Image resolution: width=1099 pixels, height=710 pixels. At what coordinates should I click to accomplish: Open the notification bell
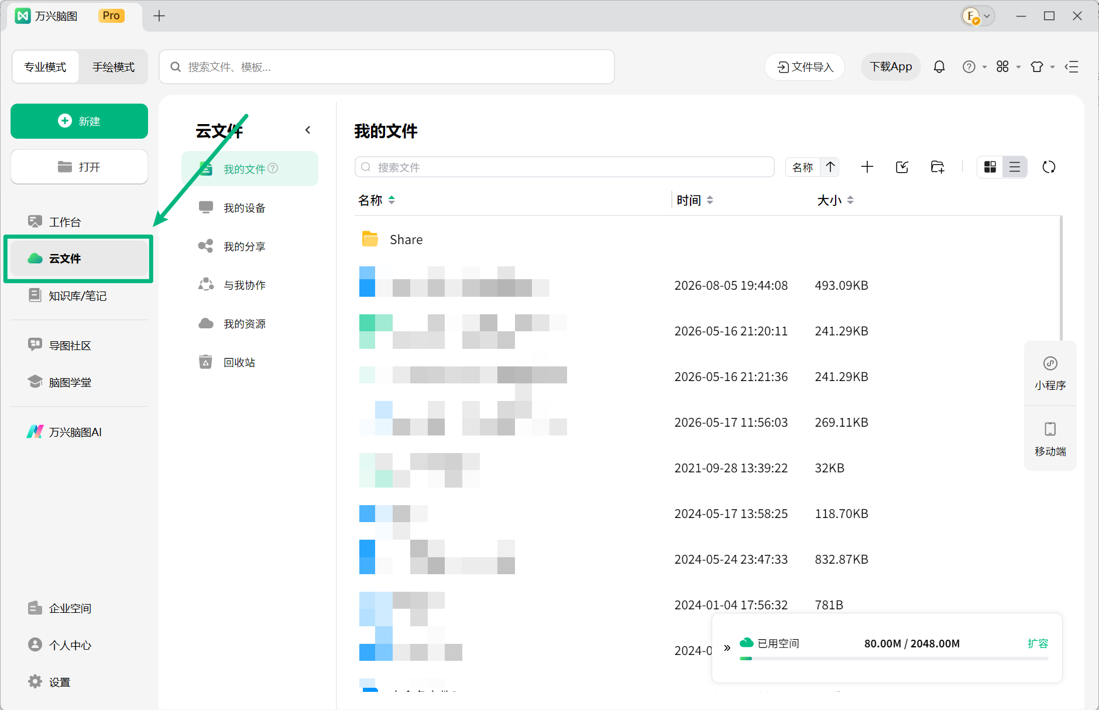[939, 67]
